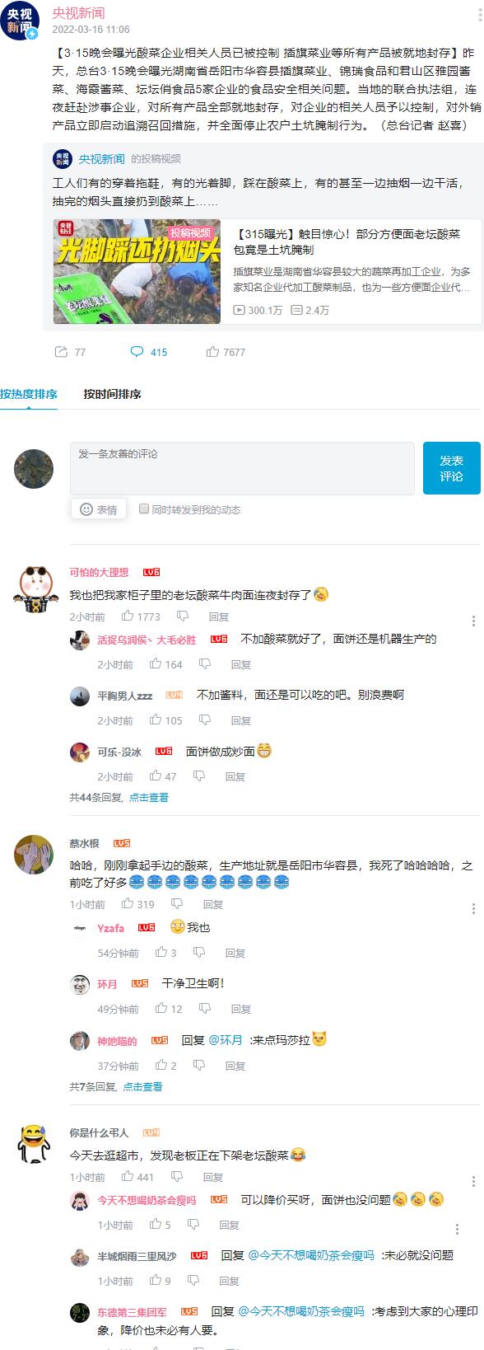Open emoji picker 表情 button
The height and width of the screenshot is (1350, 484).
pyautogui.click(x=99, y=509)
